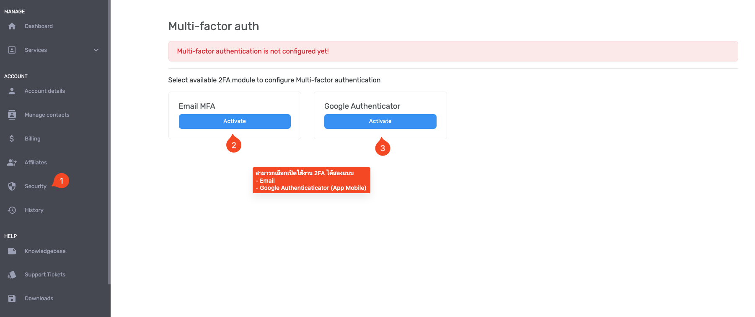
Task: Select Security in the sidebar
Action: (36, 186)
